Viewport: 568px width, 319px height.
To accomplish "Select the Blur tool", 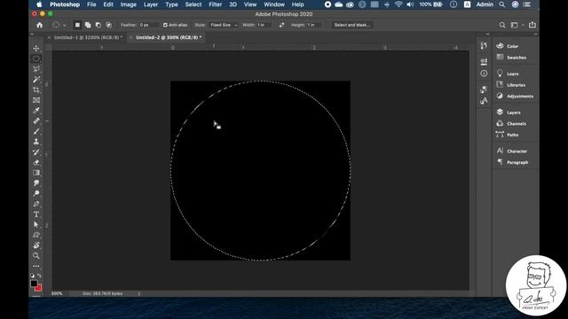I will [x=36, y=183].
